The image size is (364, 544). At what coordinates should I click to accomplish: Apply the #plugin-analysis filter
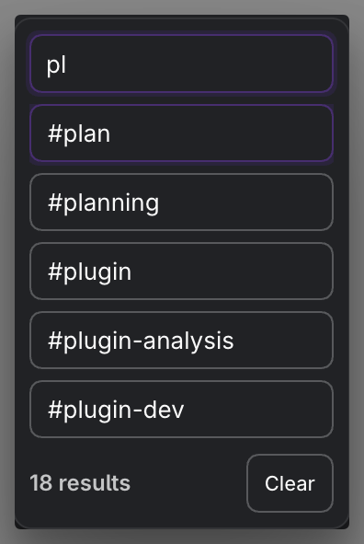181,341
